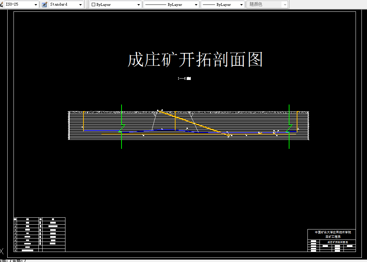Select the legend table at bottom left
The width and height of the screenshot is (367, 262).
pos(39,234)
